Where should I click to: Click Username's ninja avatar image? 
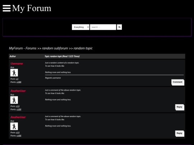pyautogui.click(x=14, y=73)
